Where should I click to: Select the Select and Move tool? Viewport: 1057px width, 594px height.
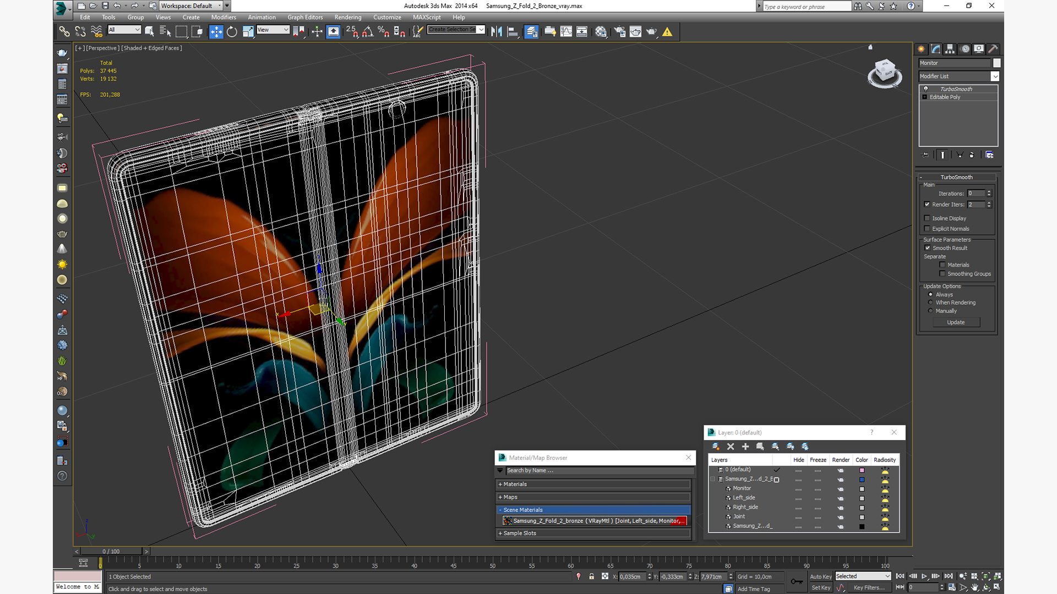(x=216, y=32)
